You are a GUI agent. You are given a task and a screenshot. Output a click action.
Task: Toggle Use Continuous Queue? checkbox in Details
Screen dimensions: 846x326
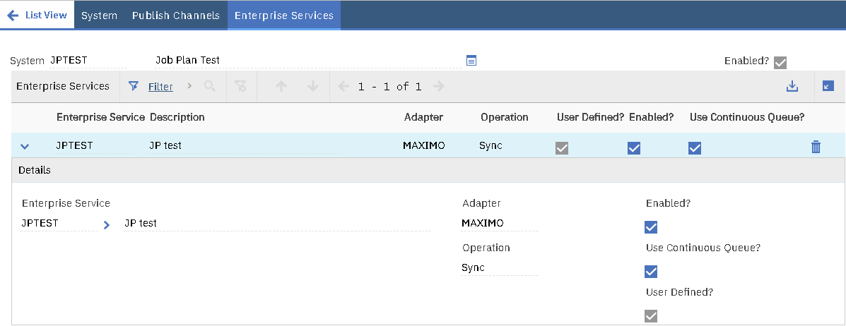[x=651, y=272]
